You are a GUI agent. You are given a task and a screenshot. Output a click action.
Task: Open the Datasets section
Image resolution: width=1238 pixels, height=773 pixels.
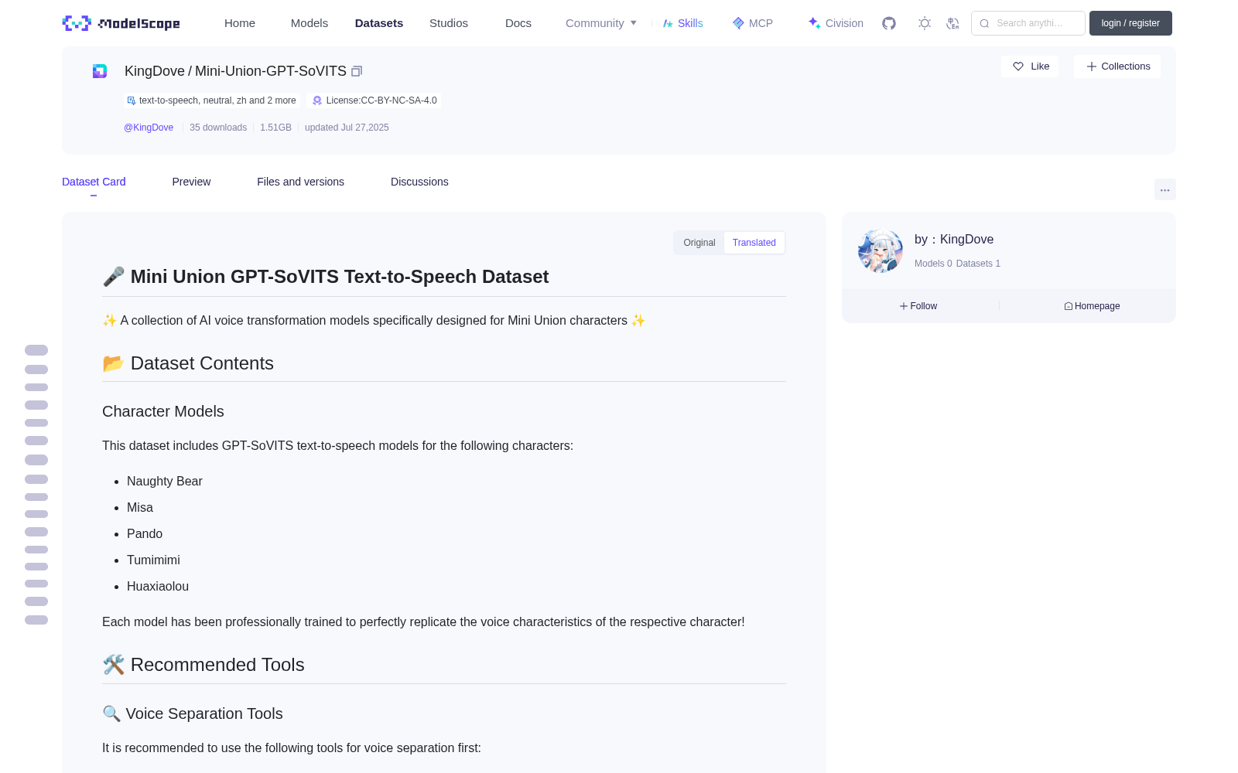379,23
